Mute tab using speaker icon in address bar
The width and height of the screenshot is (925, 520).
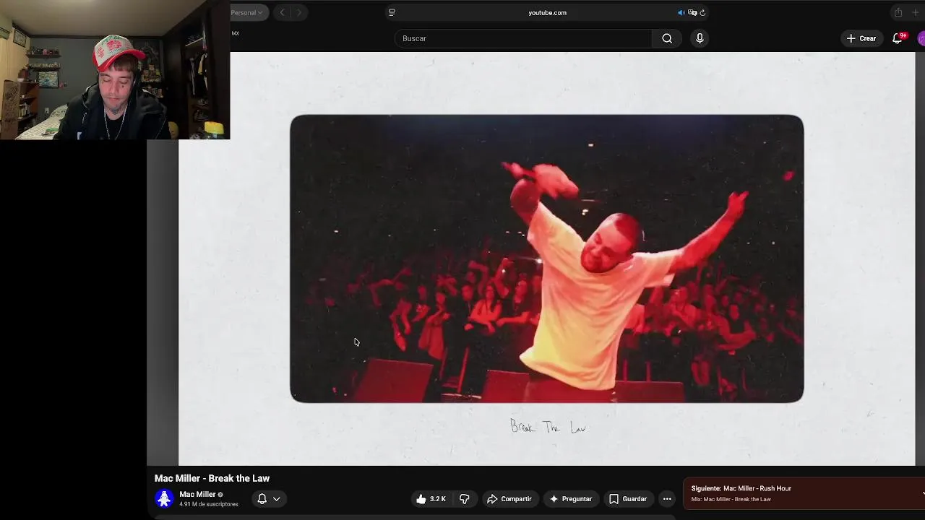(x=681, y=12)
